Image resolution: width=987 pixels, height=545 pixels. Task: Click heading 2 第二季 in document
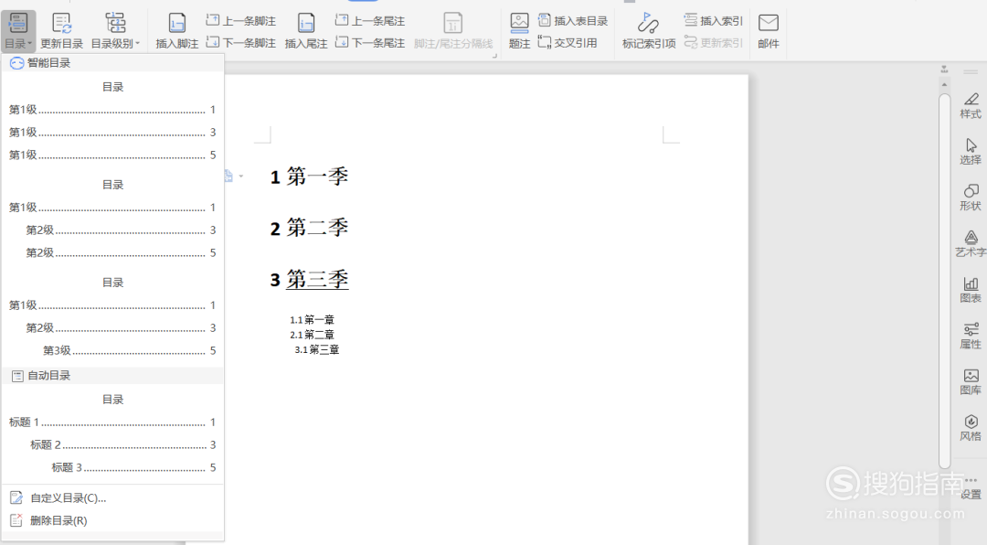309,228
